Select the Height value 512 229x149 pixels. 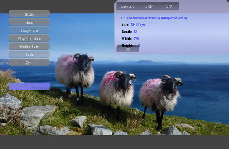point(137,45)
